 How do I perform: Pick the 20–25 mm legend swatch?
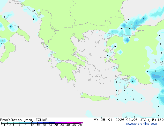coord(46,123)
